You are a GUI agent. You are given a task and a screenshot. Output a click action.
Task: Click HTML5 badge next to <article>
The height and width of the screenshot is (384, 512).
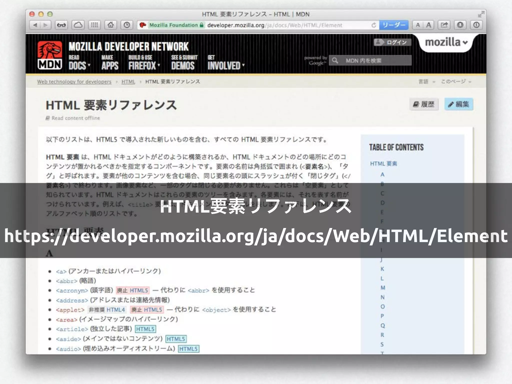click(x=145, y=329)
